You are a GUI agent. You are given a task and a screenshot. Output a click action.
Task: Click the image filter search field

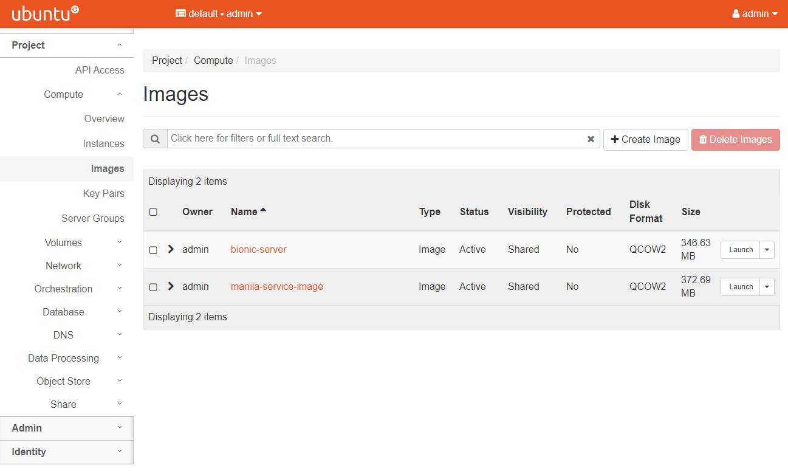tap(377, 139)
